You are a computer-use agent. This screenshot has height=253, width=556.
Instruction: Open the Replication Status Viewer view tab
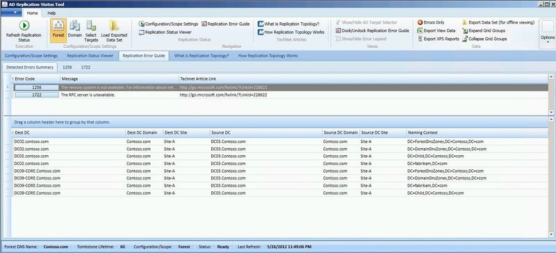coord(90,56)
